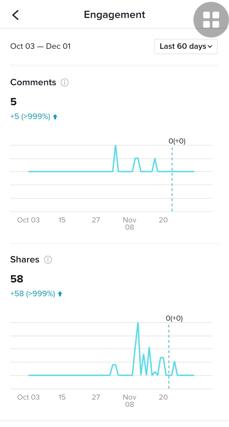Open the Last 60 days dropdown

[x=186, y=47]
